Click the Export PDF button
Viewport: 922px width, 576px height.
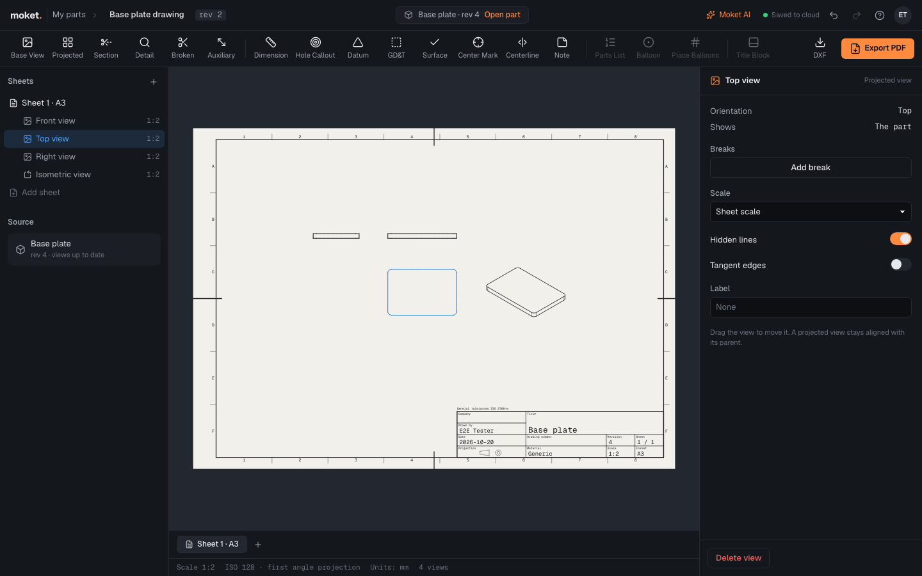[x=877, y=49]
